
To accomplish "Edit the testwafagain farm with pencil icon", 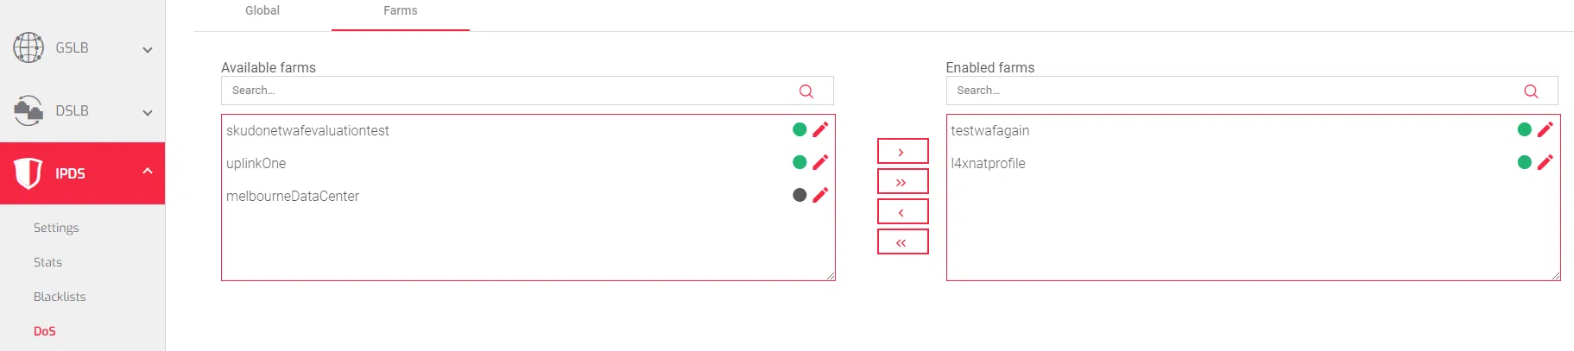I will 1545,129.
